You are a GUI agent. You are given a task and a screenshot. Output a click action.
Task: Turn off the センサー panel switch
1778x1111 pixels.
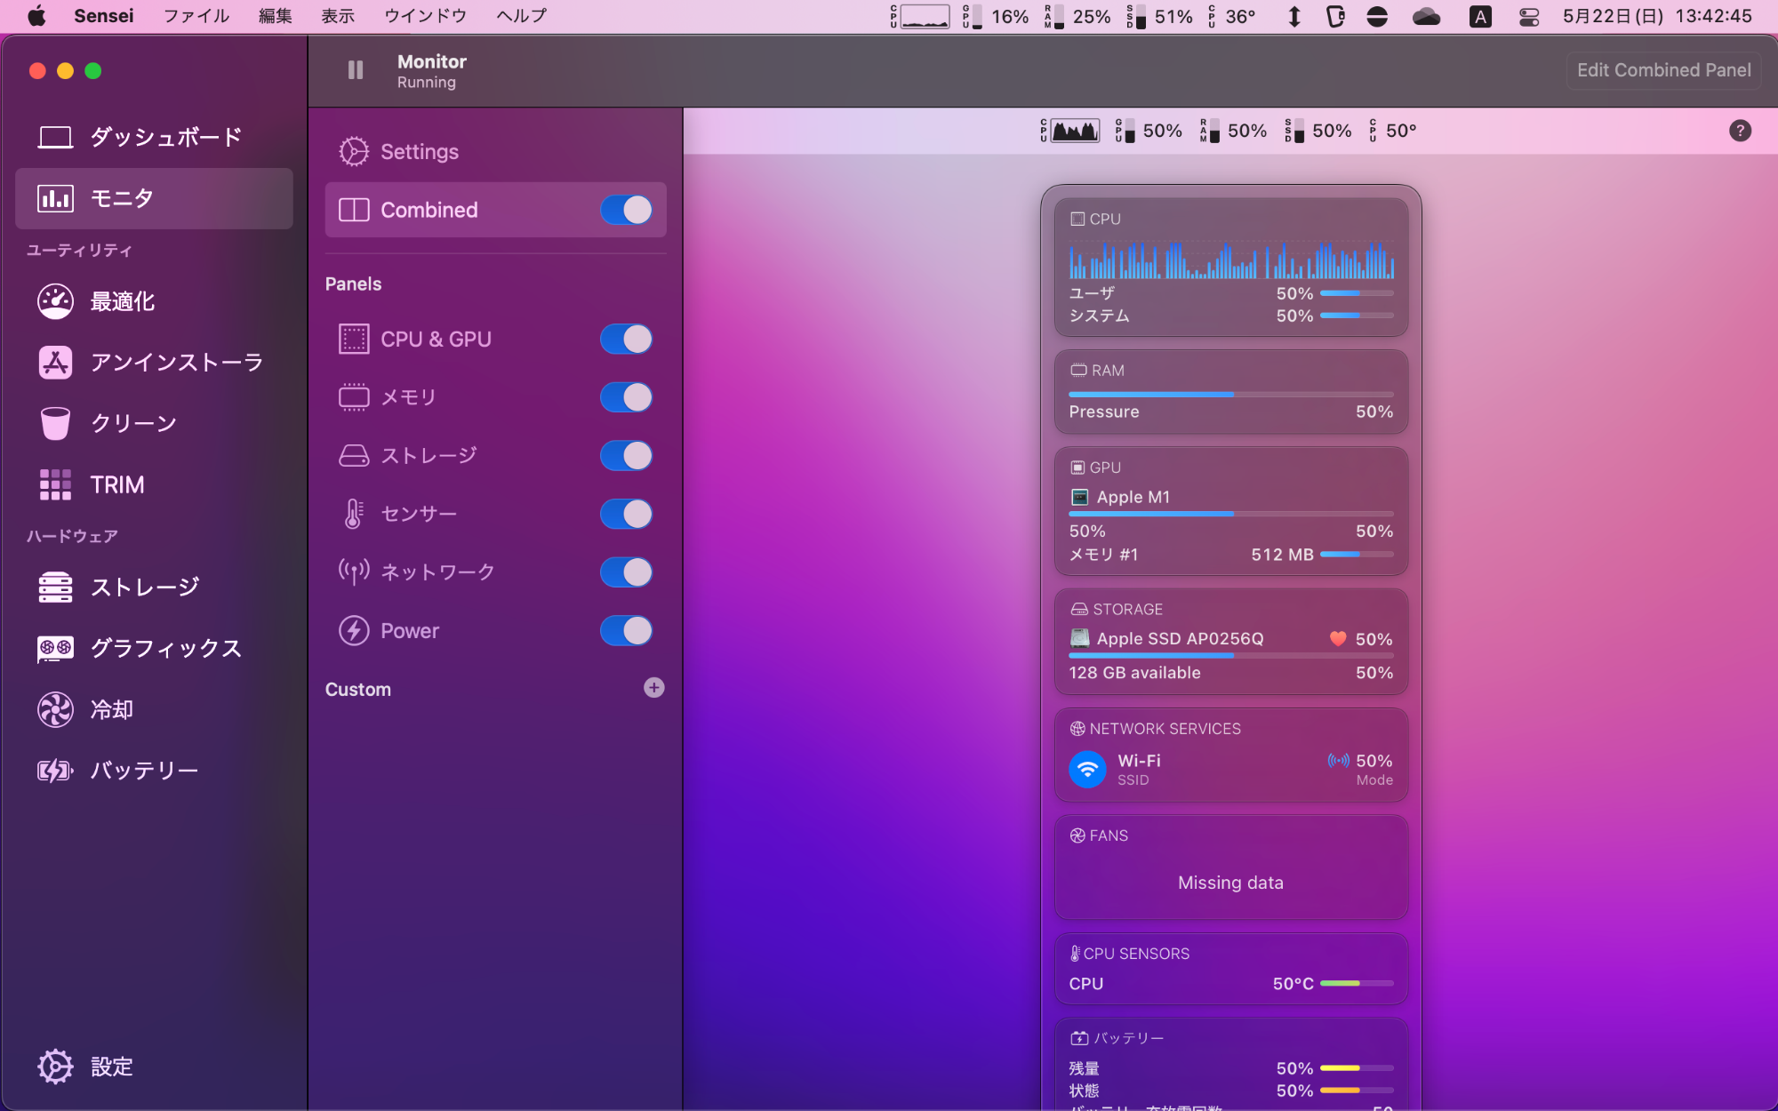tap(626, 514)
